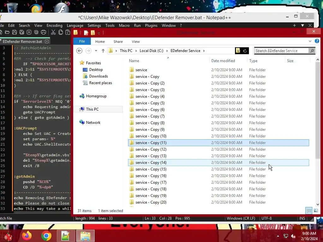Expand the arrow after Local Disk (C:)
Image resolution: width=323 pixels, height=242 pixels.
167,51
